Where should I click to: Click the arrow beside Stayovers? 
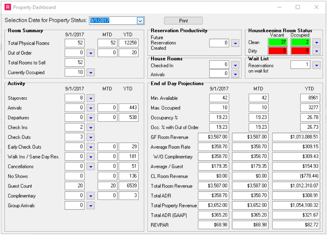[x=91, y=98]
